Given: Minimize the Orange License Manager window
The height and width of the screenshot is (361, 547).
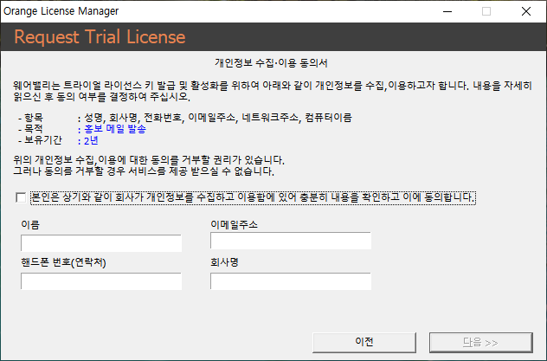Looking at the screenshot, I should (x=447, y=12).
